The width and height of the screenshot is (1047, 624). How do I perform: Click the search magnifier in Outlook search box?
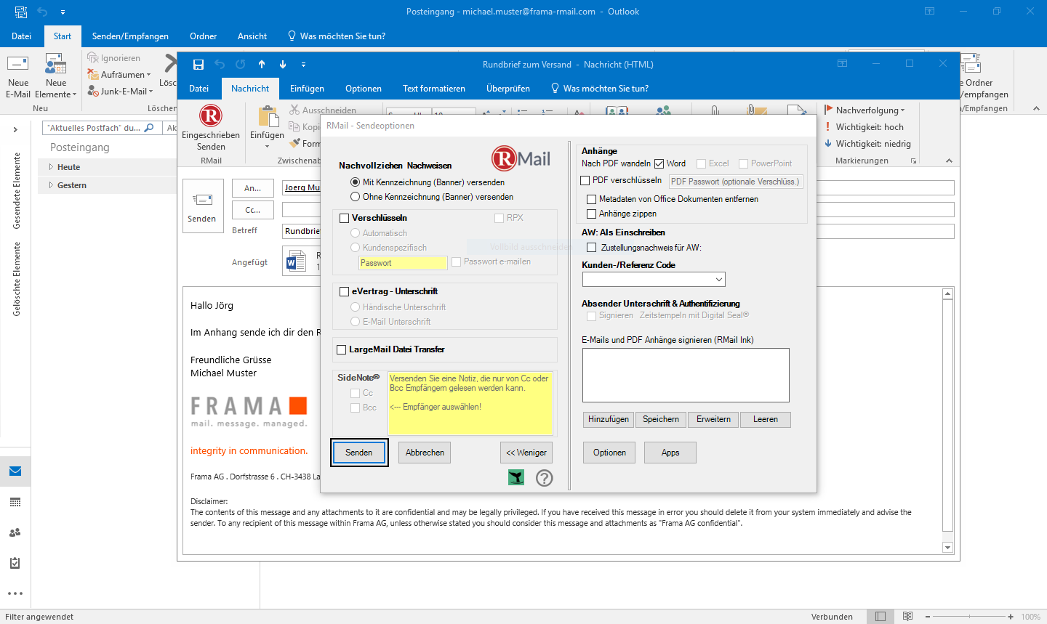point(149,128)
